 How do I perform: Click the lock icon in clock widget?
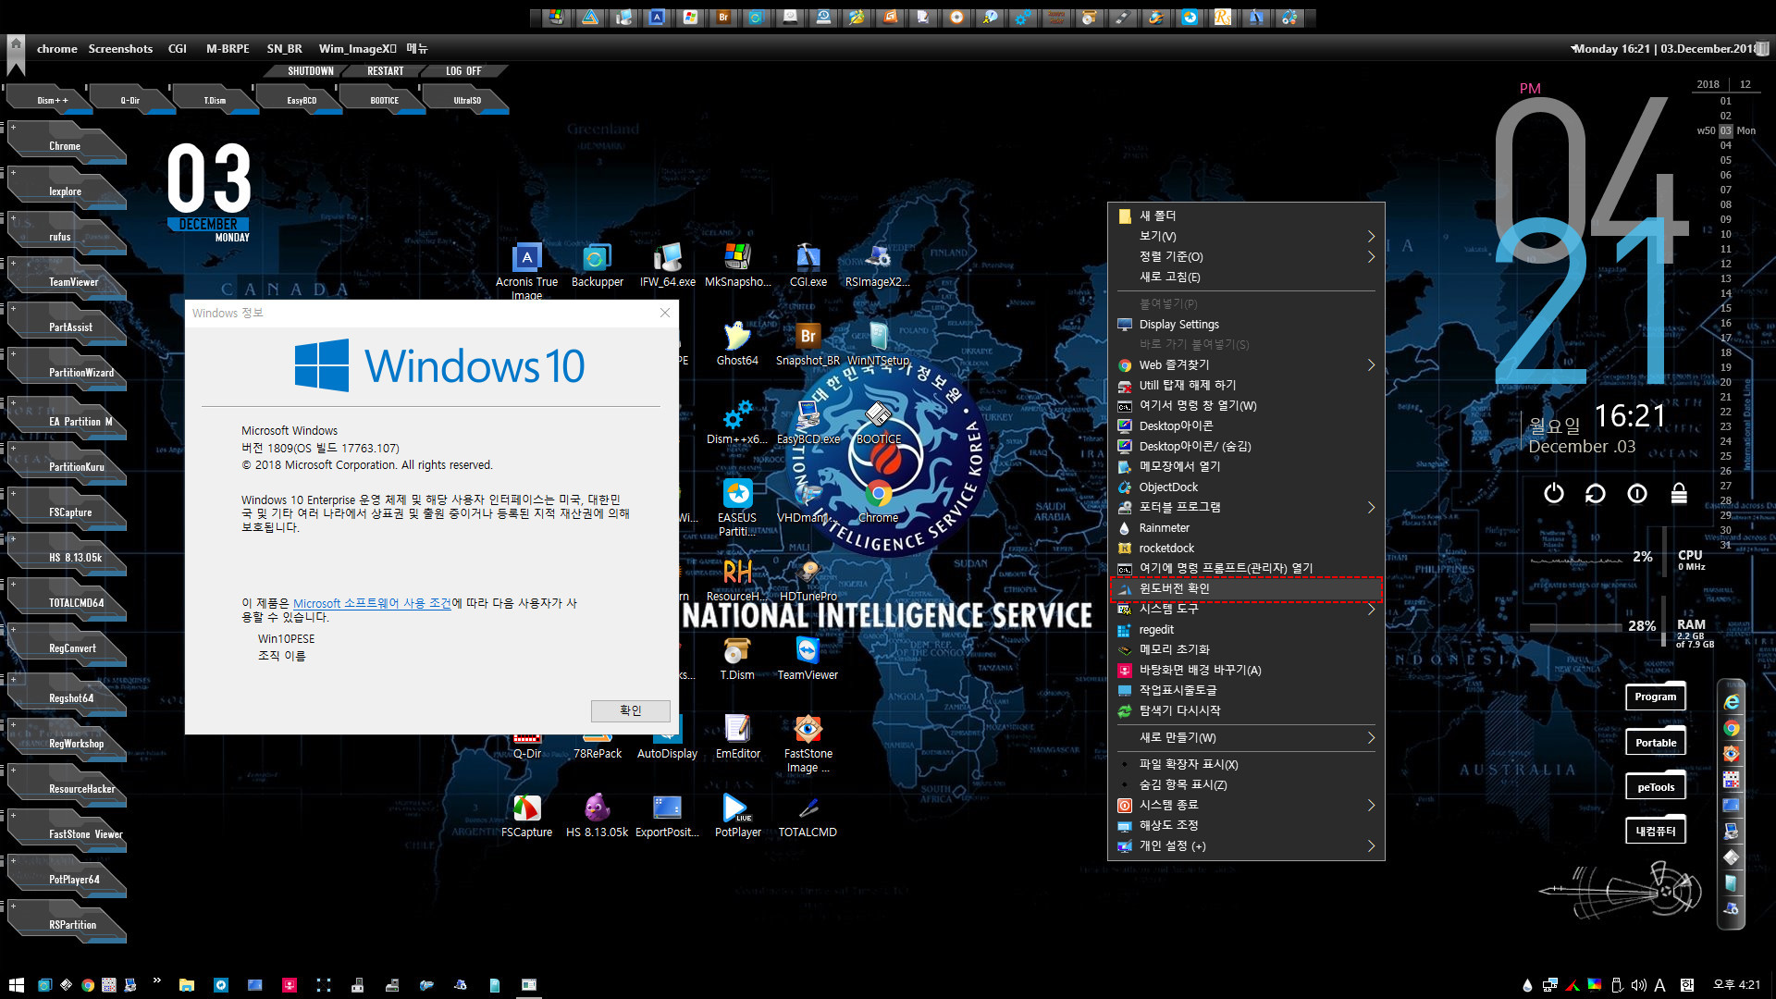tap(1679, 494)
